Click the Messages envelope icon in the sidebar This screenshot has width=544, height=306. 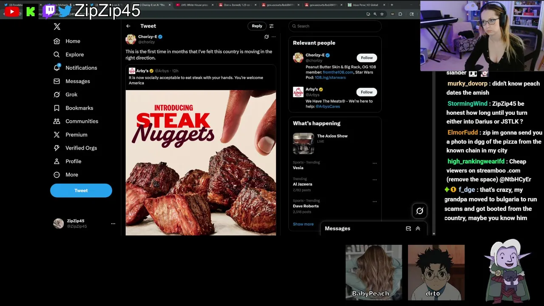pos(57,81)
